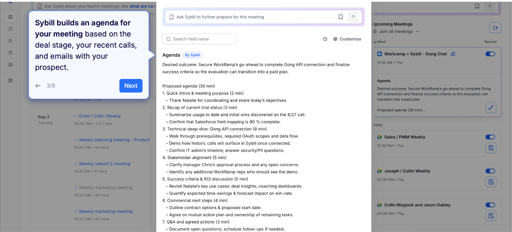Collapse the Workramp + Sybill agenda card

tap(491, 108)
